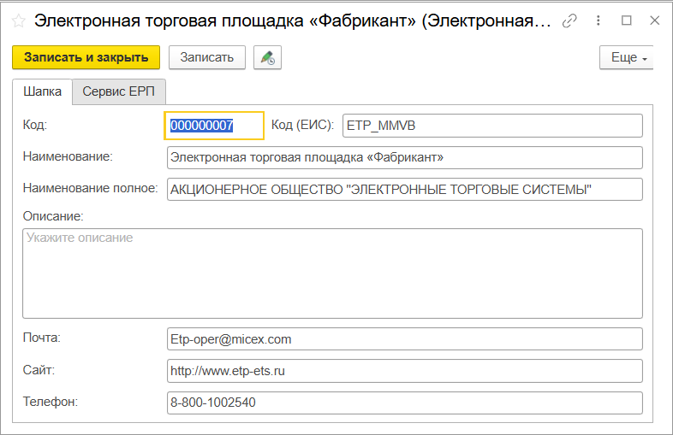This screenshot has width=673, height=435.
Task: Copy link to this object via chain icon
Action: point(569,21)
